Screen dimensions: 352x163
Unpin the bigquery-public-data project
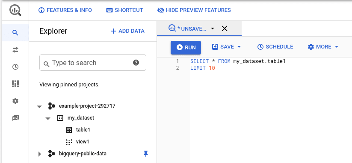(x=146, y=154)
